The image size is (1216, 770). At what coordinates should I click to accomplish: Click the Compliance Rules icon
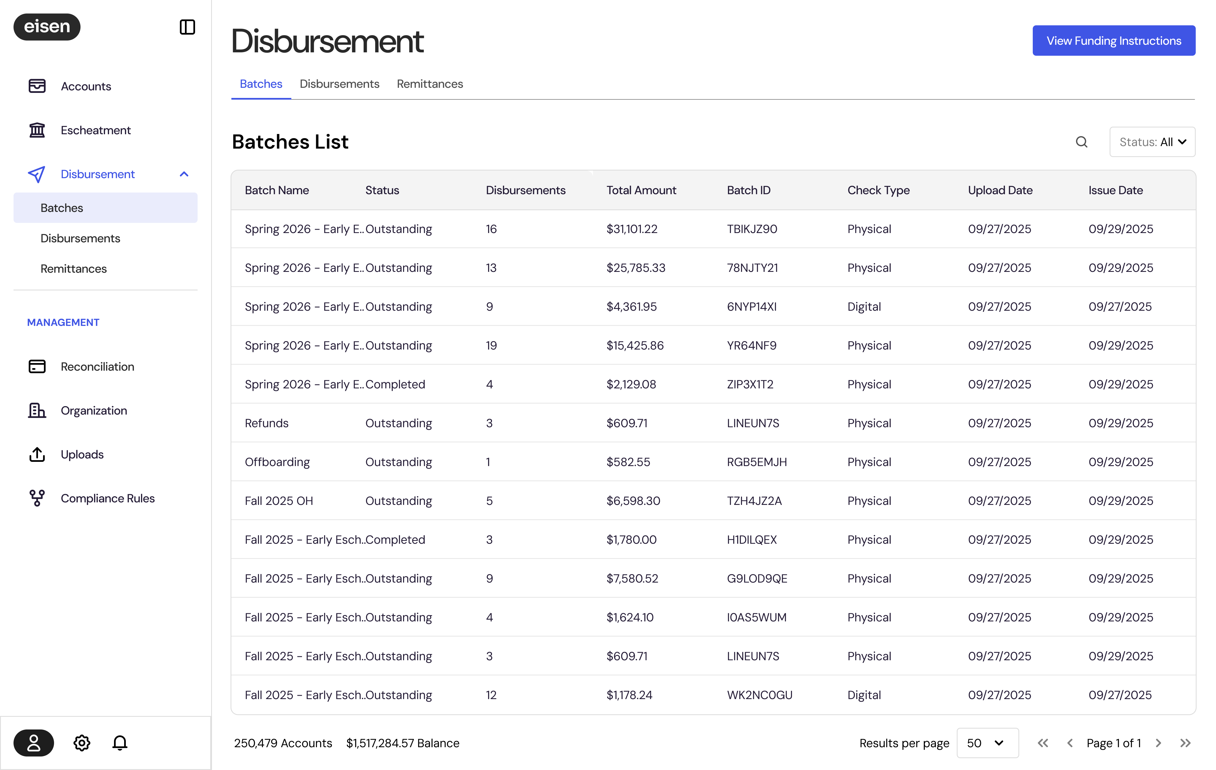coord(37,498)
